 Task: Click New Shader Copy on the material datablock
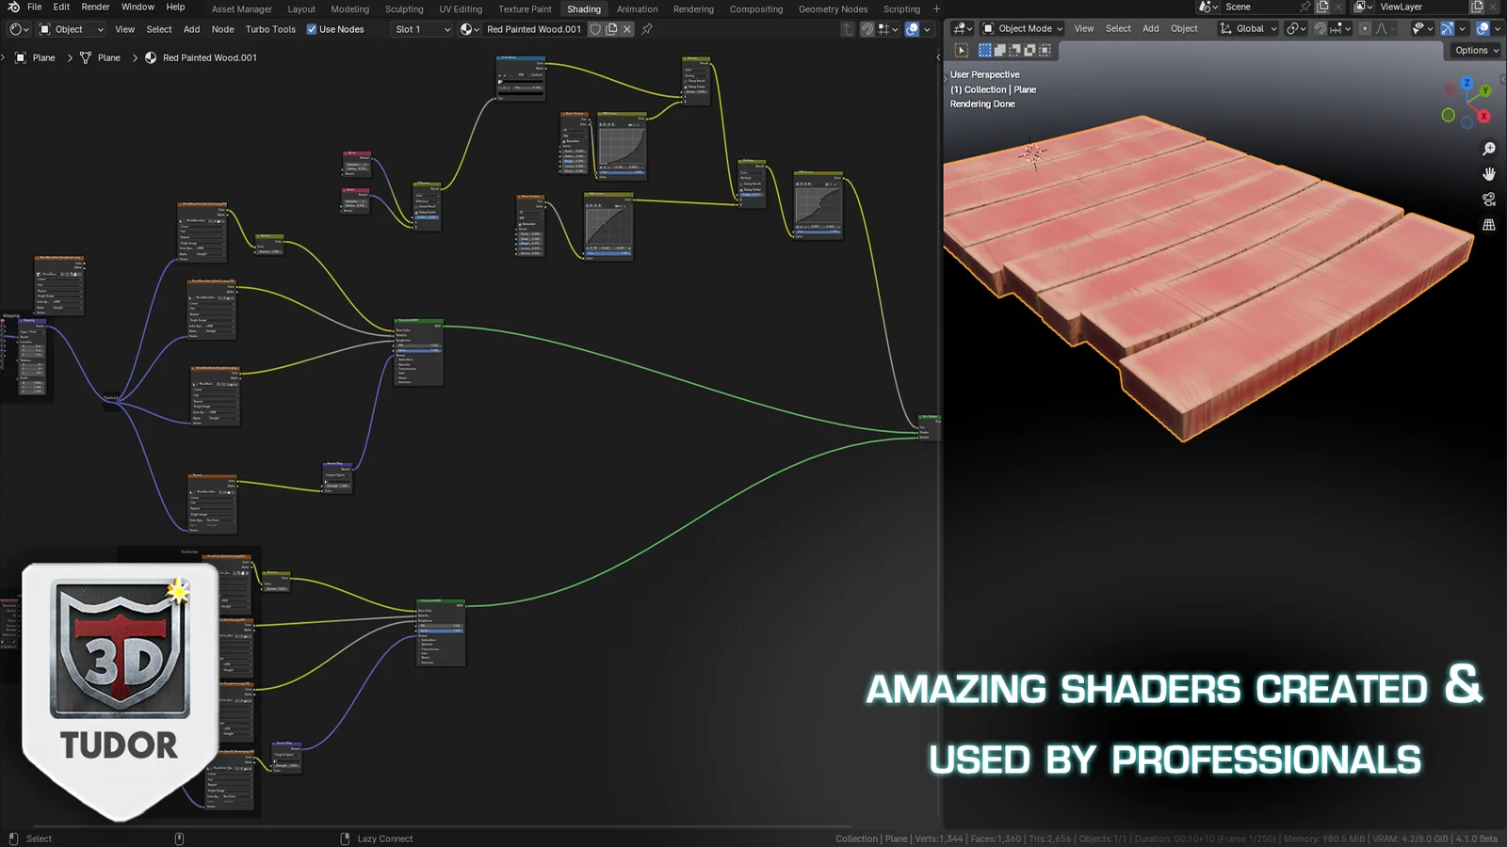click(610, 29)
